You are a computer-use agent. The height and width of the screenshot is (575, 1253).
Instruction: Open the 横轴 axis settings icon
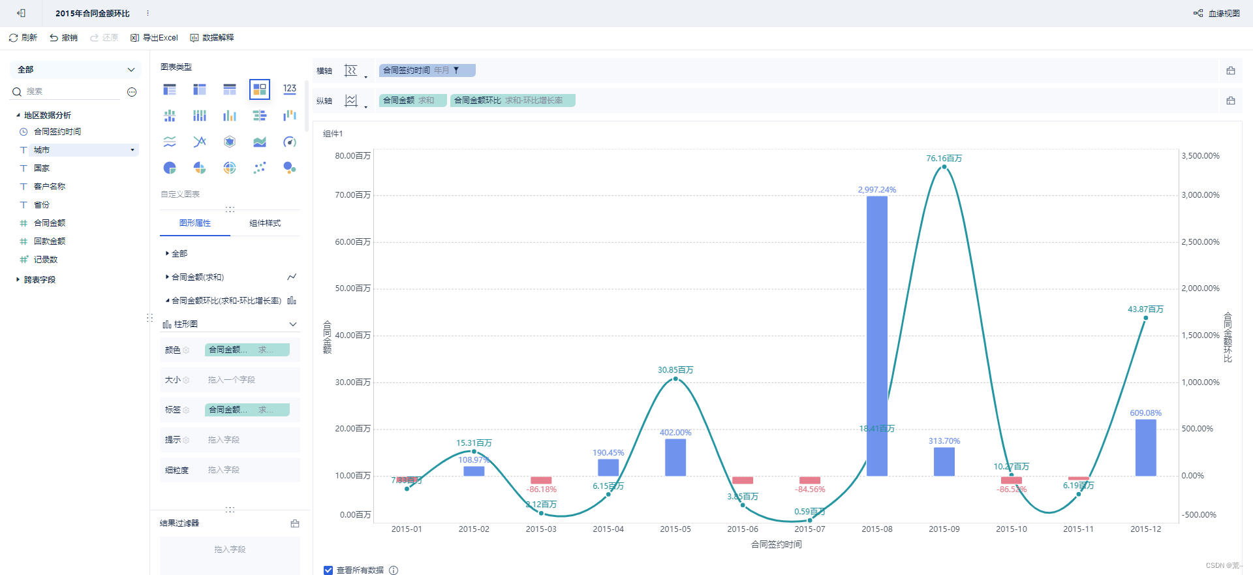[x=355, y=70]
